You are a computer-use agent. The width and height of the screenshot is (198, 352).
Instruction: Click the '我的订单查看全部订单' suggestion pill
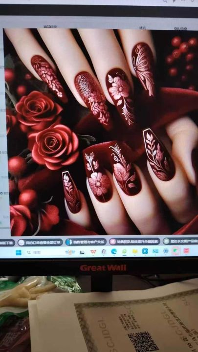pos(40,242)
